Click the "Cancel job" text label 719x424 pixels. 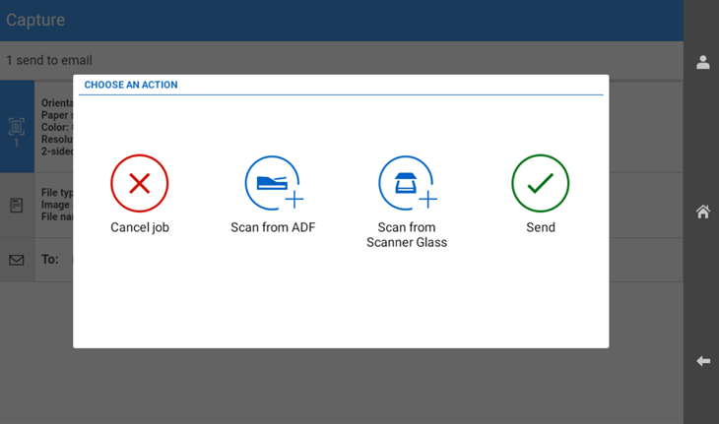[139, 227]
